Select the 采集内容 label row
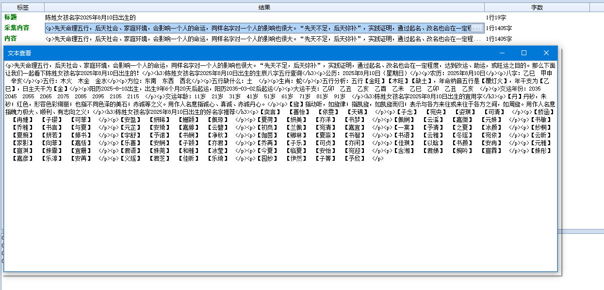Screen dimensions: 604x290 [17, 28]
